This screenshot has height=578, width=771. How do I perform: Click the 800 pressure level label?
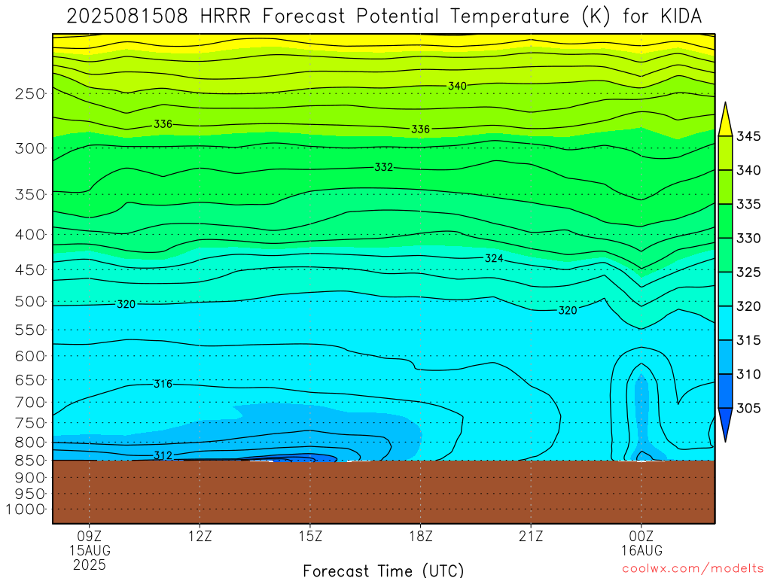[30, 443]
